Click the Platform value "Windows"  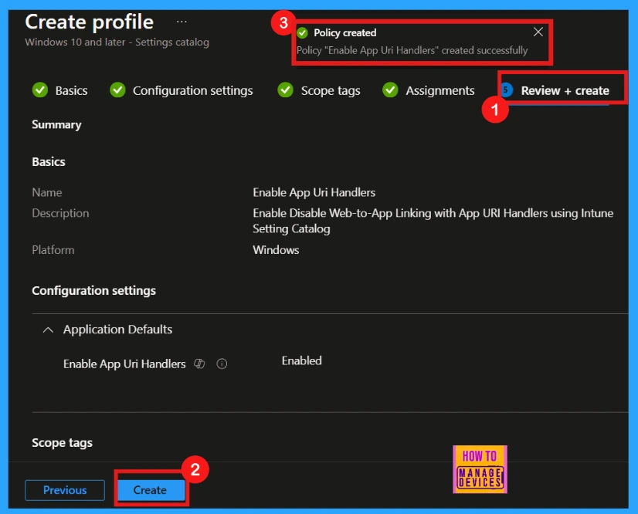click(276, 250)
